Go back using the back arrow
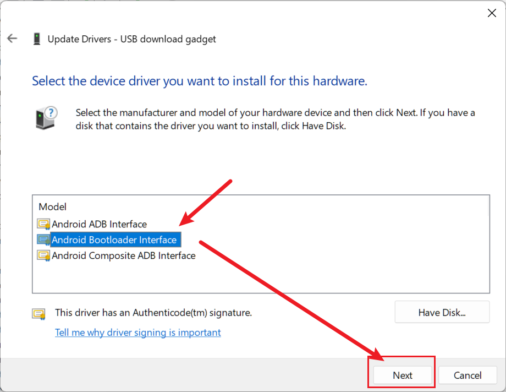Viewport: 506px width, 392px height. pos(12,39)
